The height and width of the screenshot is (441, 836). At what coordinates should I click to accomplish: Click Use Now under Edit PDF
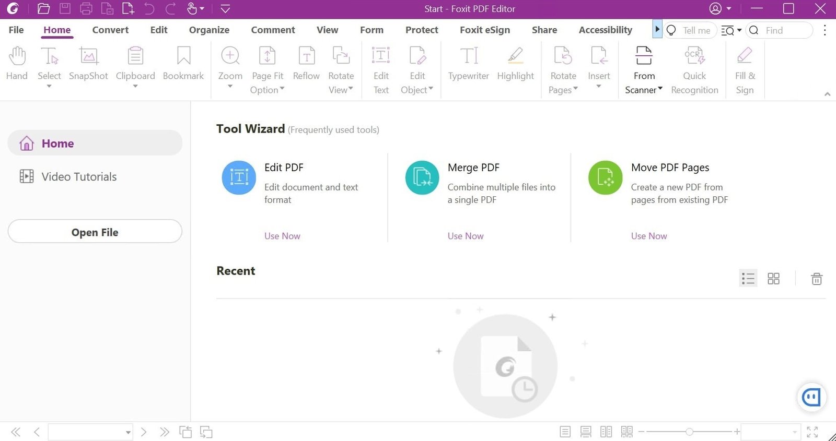[x=282, y=236]
